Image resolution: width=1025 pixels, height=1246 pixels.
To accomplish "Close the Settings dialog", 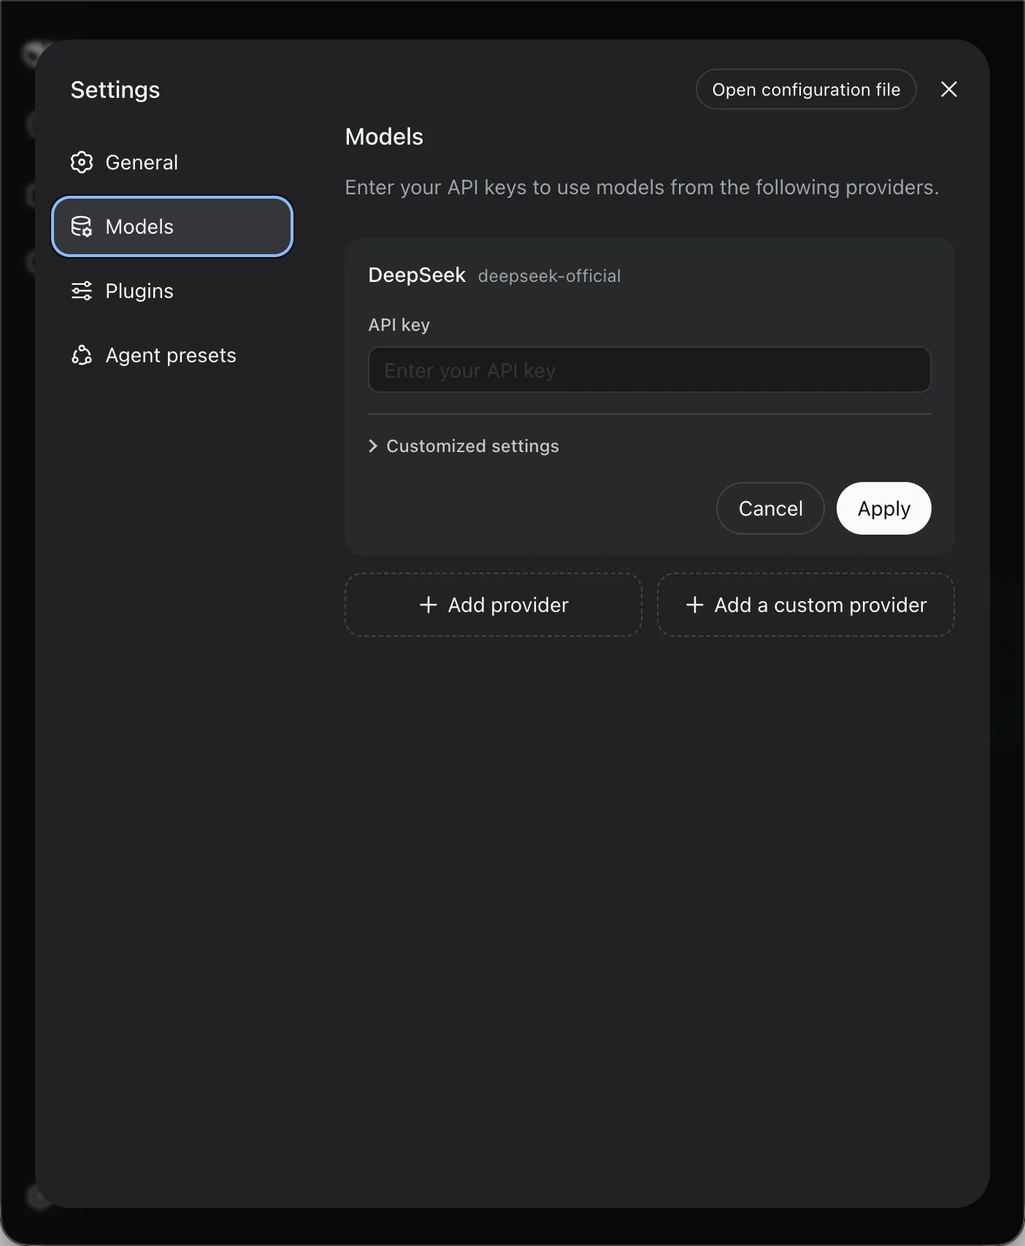I will [948, 89].
